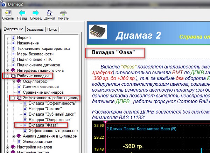Screen dimensions: 210x153
Task: Select Сравнение цилиндров in the tree
Action: tap(43, 92)
